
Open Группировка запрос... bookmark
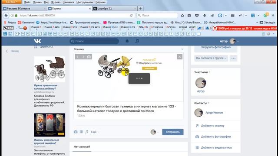pyautogui.click(x=86, y=23)
